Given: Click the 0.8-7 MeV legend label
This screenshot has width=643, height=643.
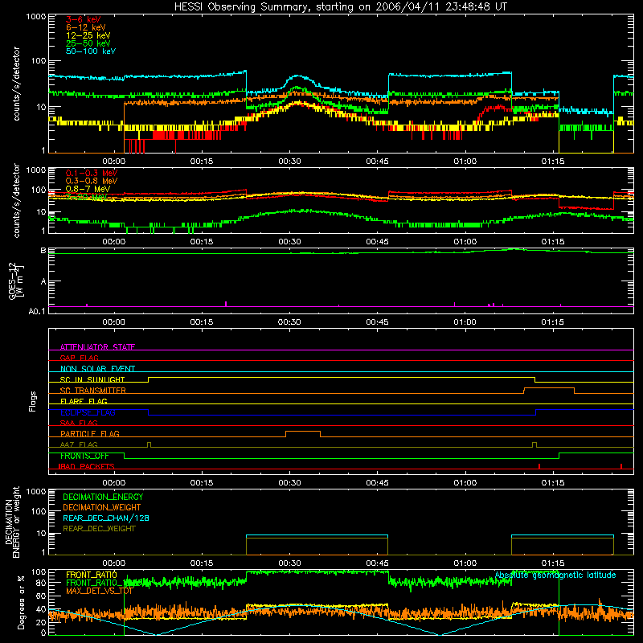Looking at the screenshot, I should (x=88, y=189).
